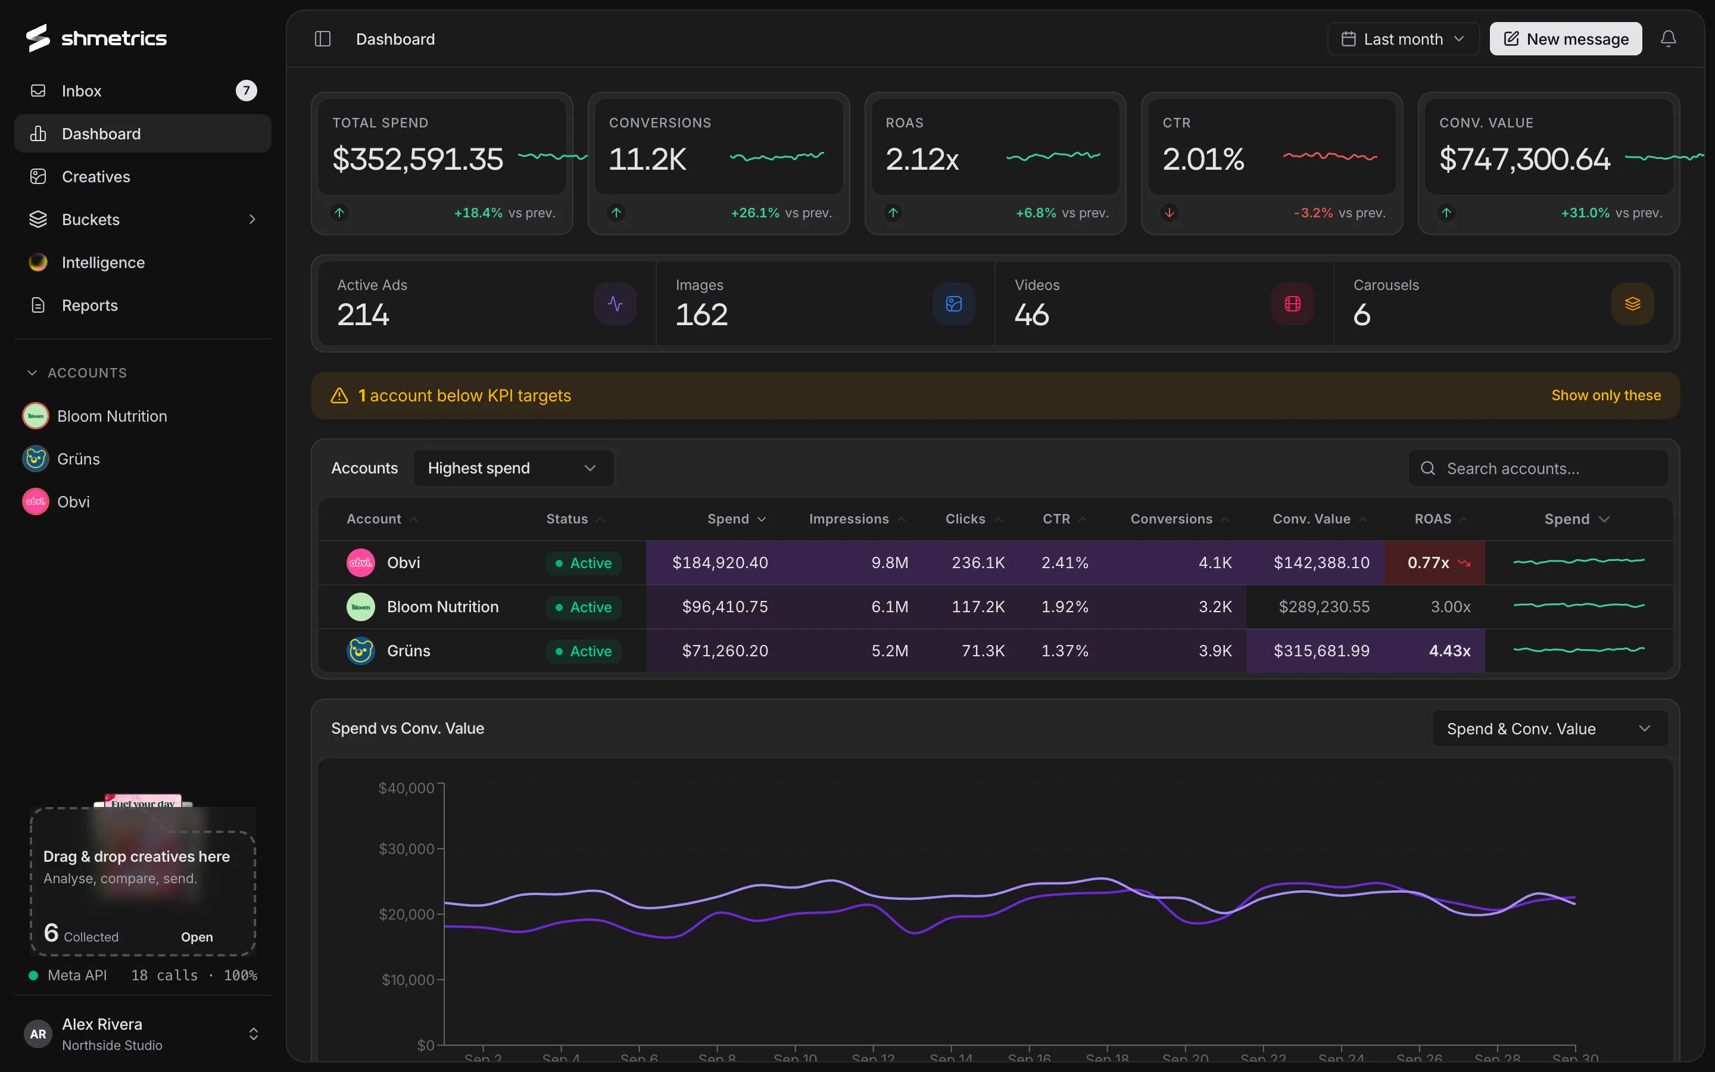1715x1072 pixels.
Task: Select Dashboard in the sidebar
Action: pyautogui.click(x=142, y=134)
